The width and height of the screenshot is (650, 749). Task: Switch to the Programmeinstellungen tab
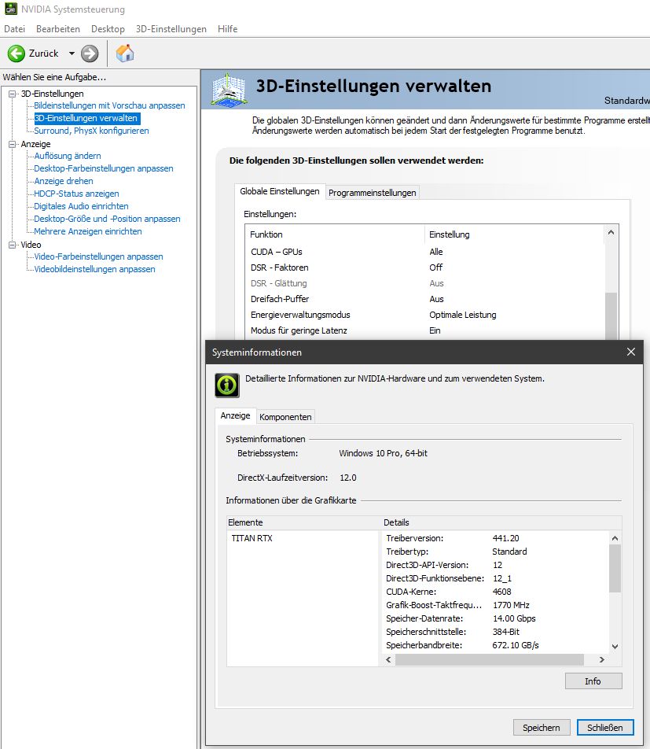click(372, 191)
